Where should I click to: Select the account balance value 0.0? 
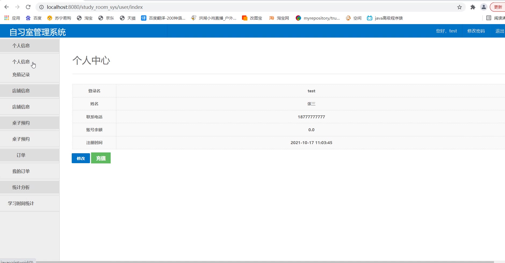[x=311, y=130]
